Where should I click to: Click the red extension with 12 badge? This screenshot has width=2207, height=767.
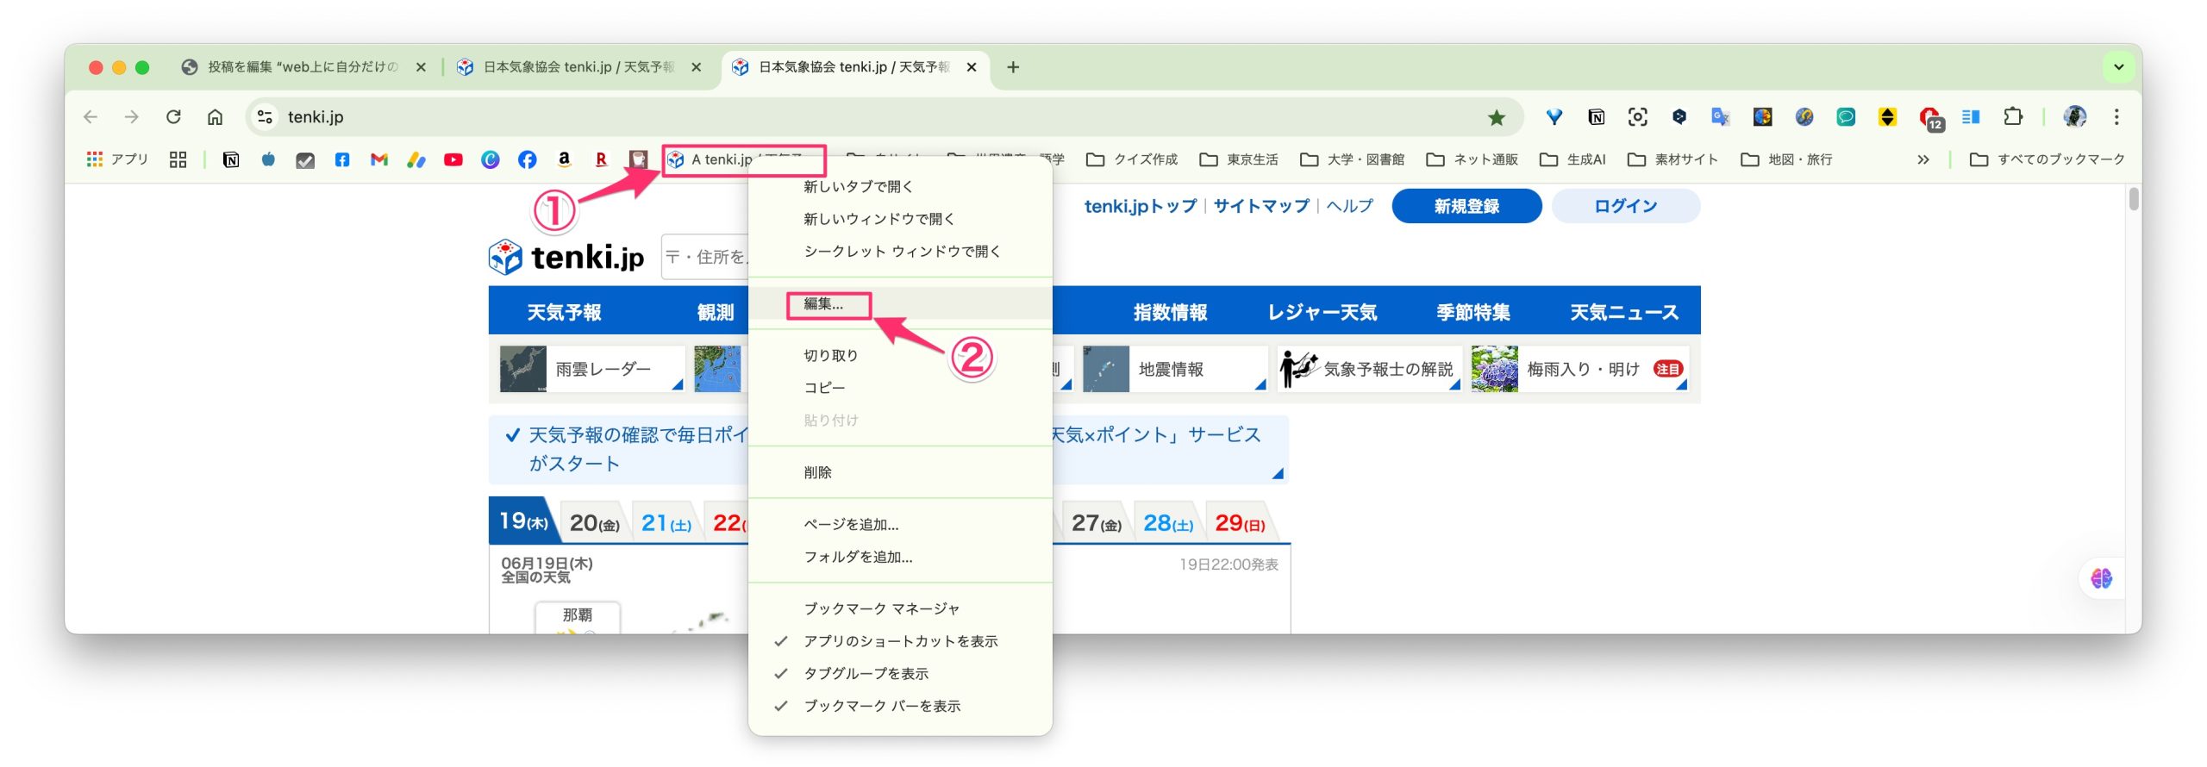click(x=1930, y=118)
